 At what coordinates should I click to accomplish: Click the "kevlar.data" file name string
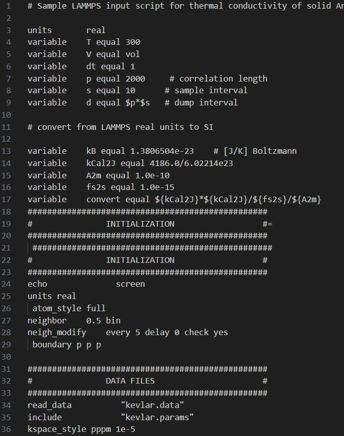[152, 405]
